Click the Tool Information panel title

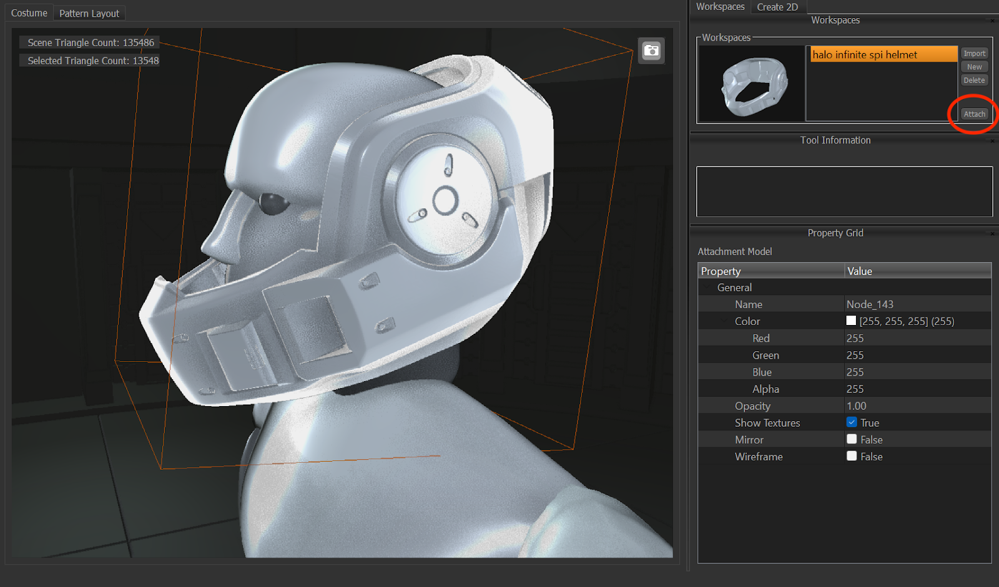[x=835, y=140]
